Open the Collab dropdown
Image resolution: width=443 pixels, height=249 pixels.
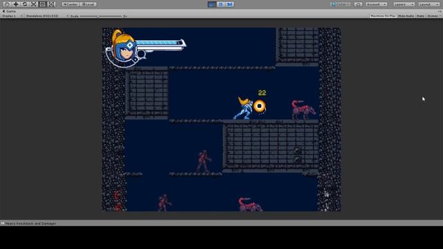tap(341, 4)
